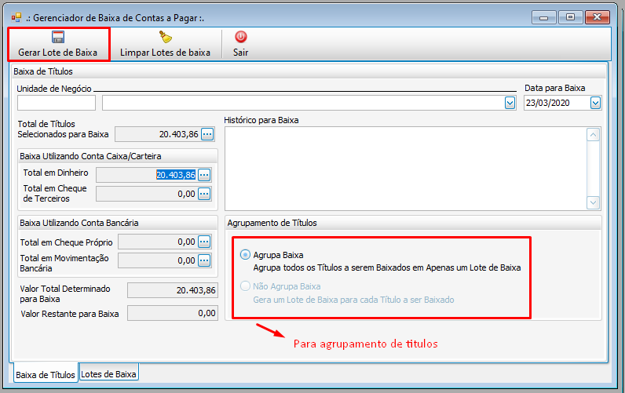Close the Gerenciador de Baixa window
Viewport: 625px width, 393px height.
(x=597, y=17)
